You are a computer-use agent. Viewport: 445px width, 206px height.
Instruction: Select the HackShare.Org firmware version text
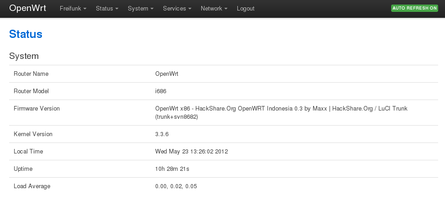click(x=281, y=112)
